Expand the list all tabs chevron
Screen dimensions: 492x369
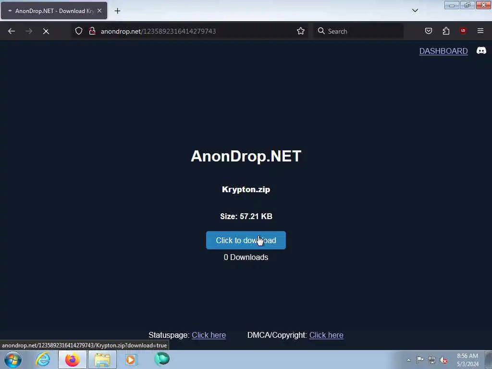[x=415, y=11]
